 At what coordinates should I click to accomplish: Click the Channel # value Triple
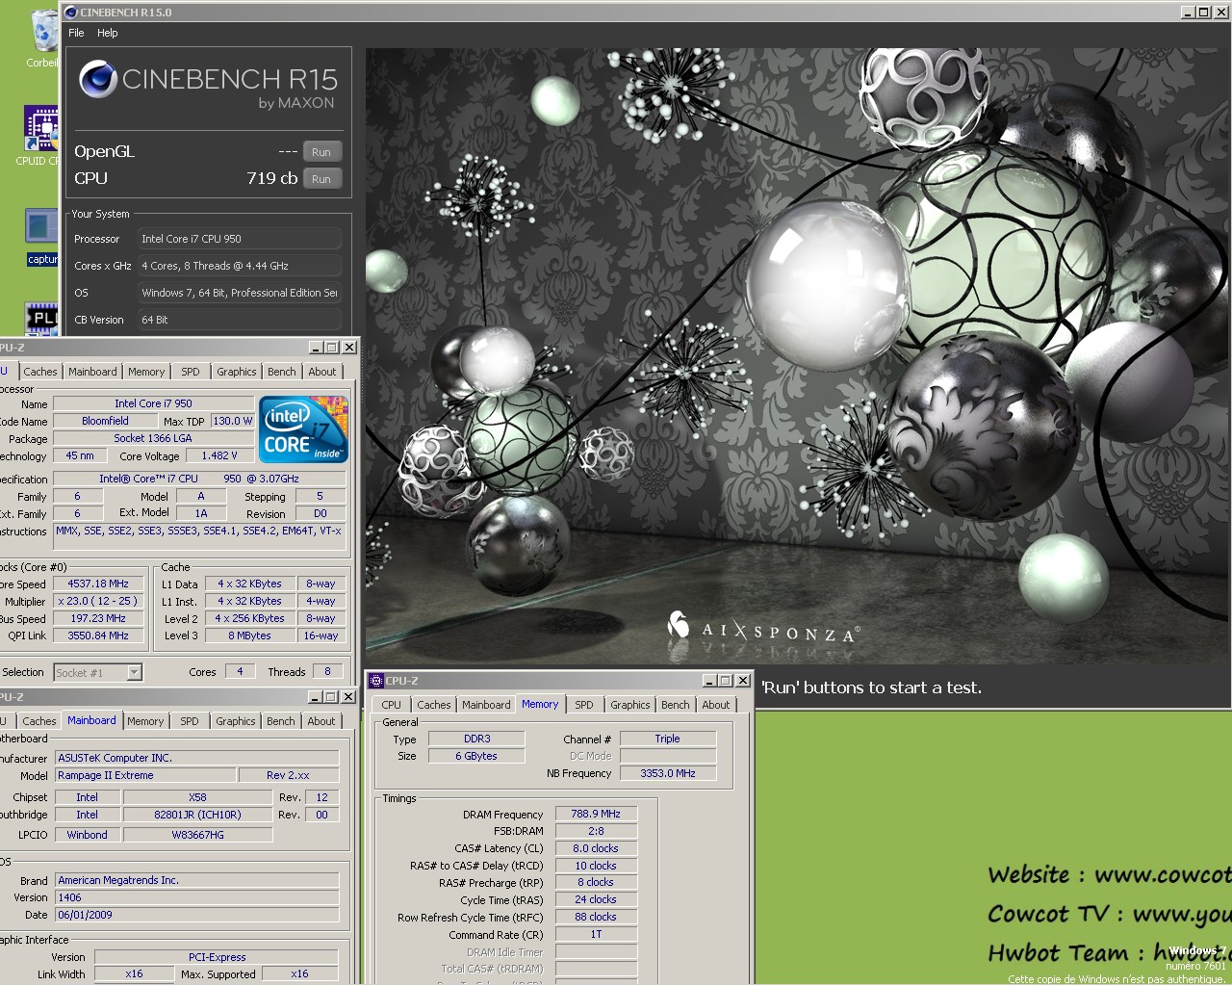[668, 739]
